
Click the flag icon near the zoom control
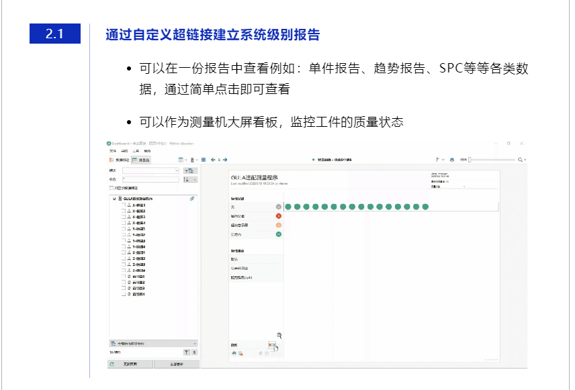click(438, 159)
